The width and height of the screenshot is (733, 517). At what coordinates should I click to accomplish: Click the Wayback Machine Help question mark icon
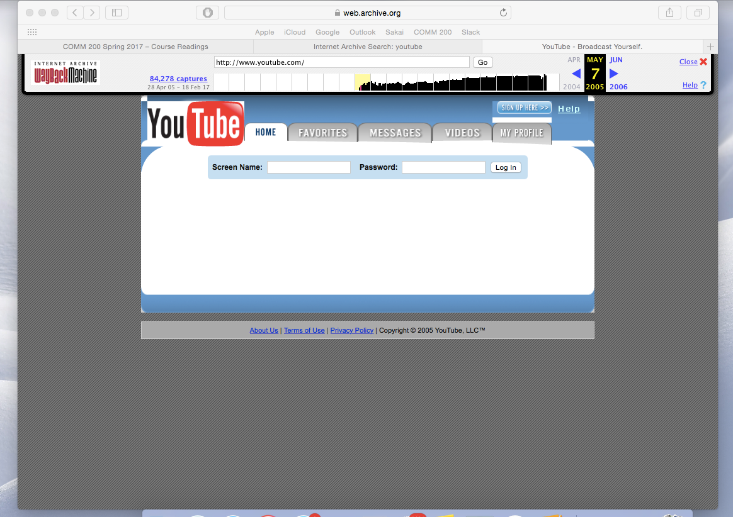[703, 84]
